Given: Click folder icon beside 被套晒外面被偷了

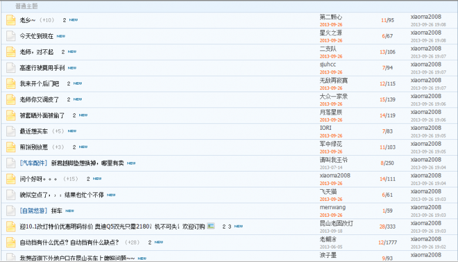Looking at the screenshot, I should coord(11,115).
